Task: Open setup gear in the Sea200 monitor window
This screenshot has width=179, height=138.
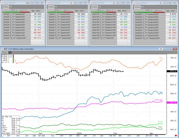Action: 160,3
